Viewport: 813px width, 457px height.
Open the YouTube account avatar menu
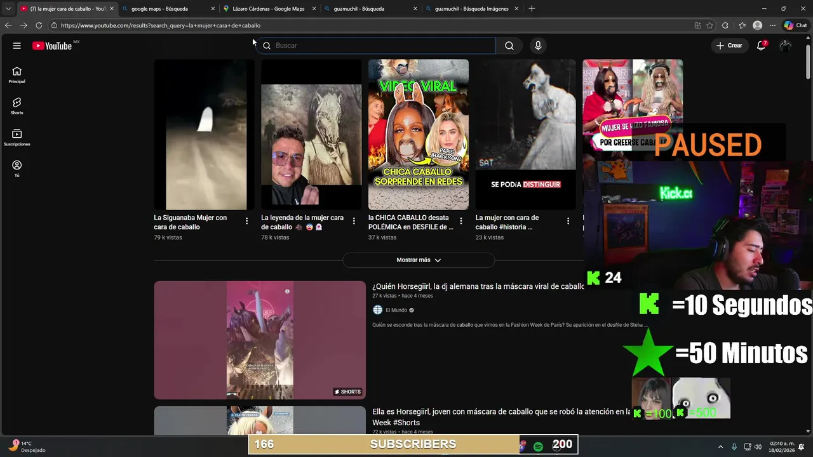point(786,46)
